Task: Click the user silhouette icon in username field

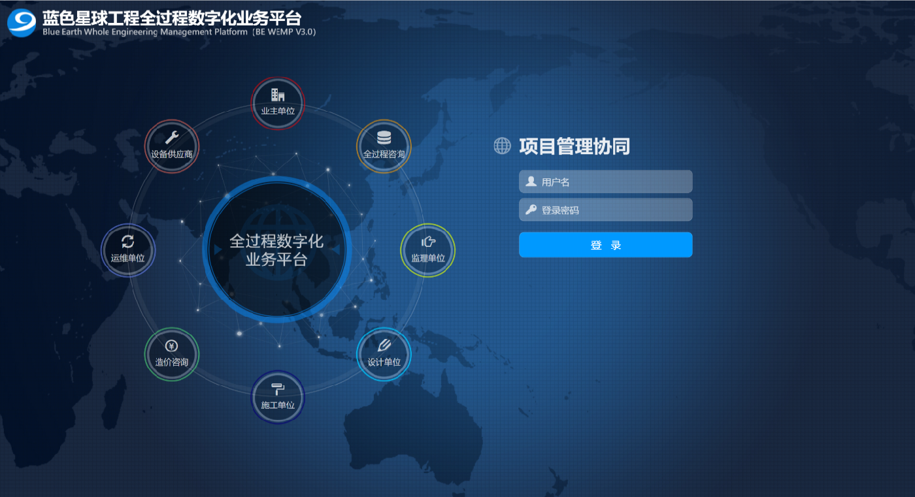Action: click(531, 182)
